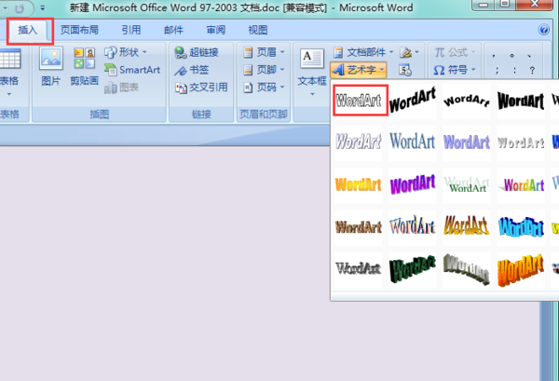The height and width of the screenshot is (381, 559).
Task: Click the greyed 图表 chart icon
Action: point(111,88)
